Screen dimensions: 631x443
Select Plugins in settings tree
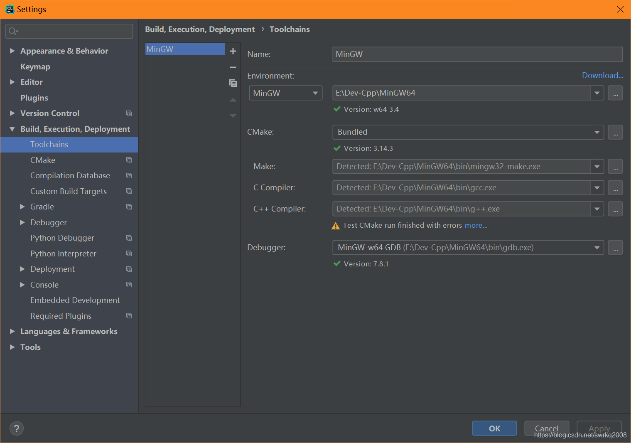click(x=34, y=98)
